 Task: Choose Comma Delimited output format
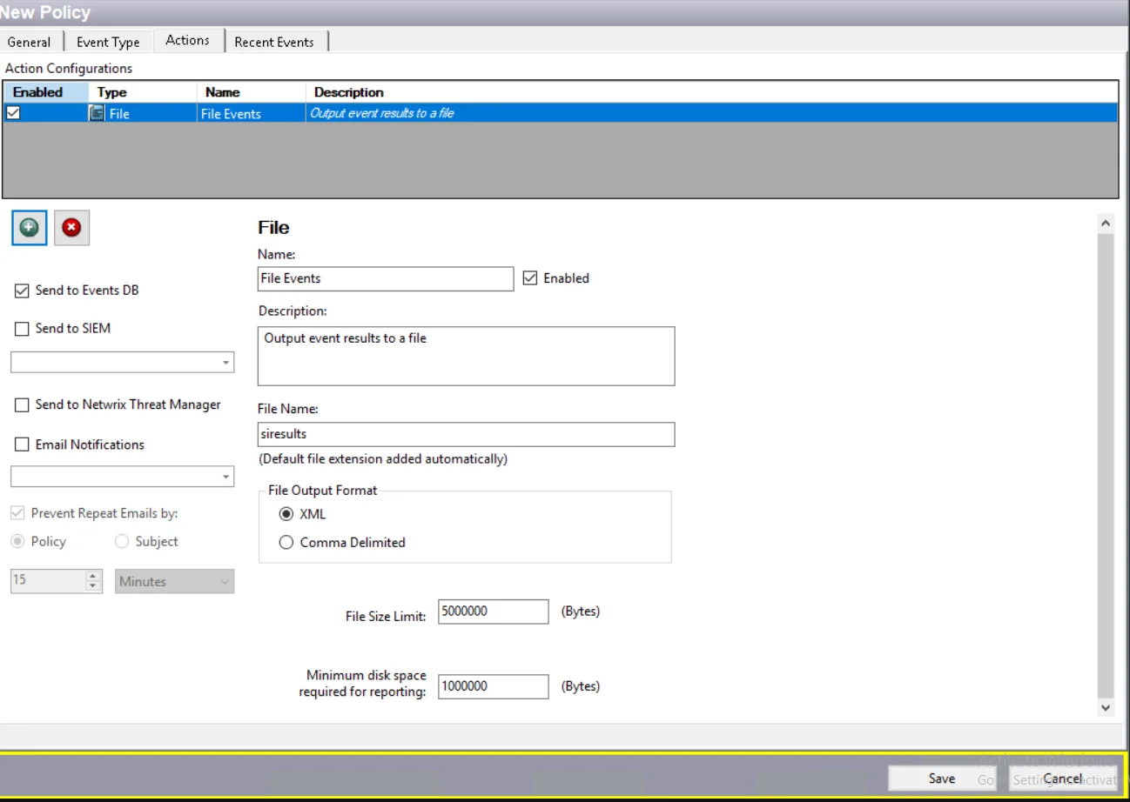tap(286, 542)
